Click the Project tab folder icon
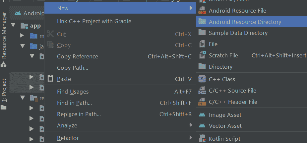Image resolution: width=307 pixels, height=143 pixels. tap(4, 107)
